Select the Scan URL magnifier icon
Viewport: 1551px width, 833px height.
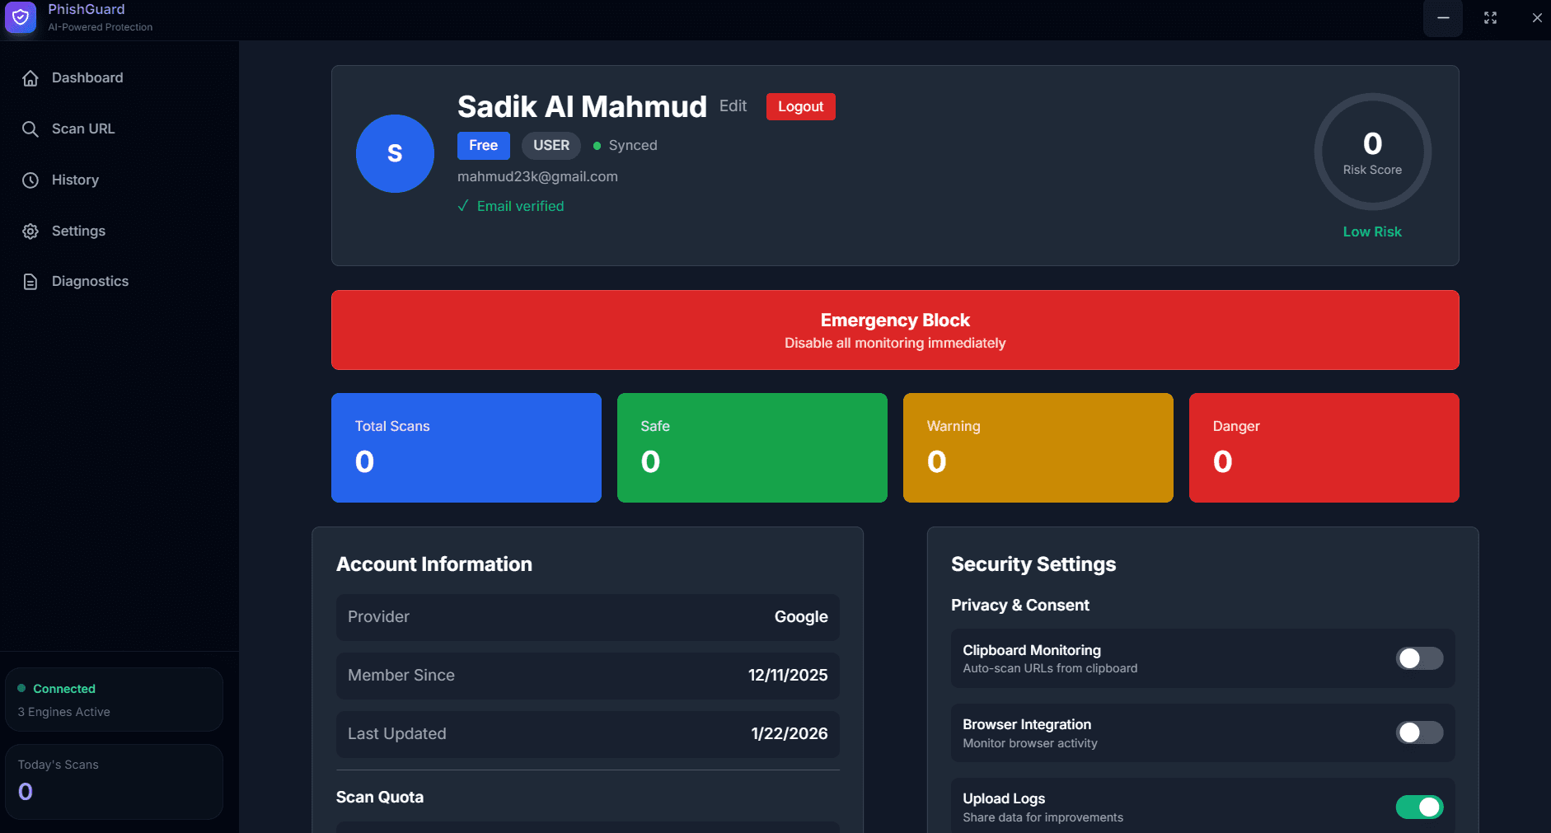coord(30,129)
